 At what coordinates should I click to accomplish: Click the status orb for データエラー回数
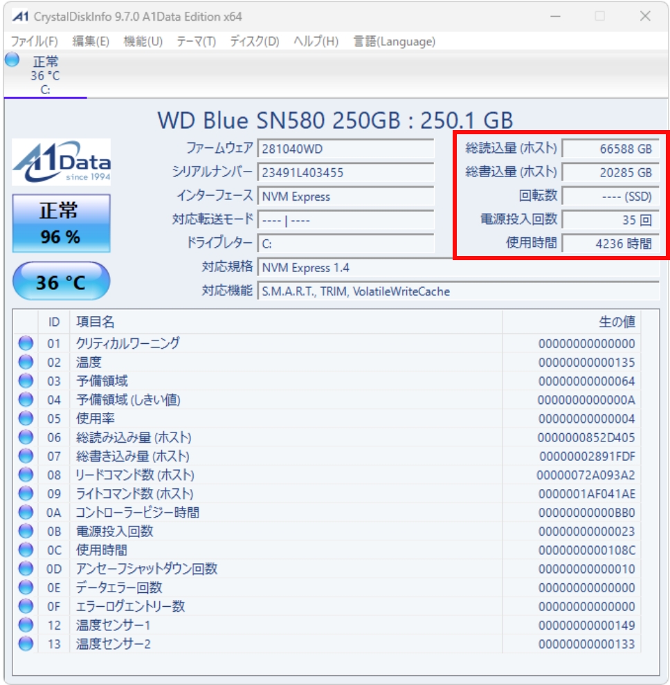(x=26, y=587)
